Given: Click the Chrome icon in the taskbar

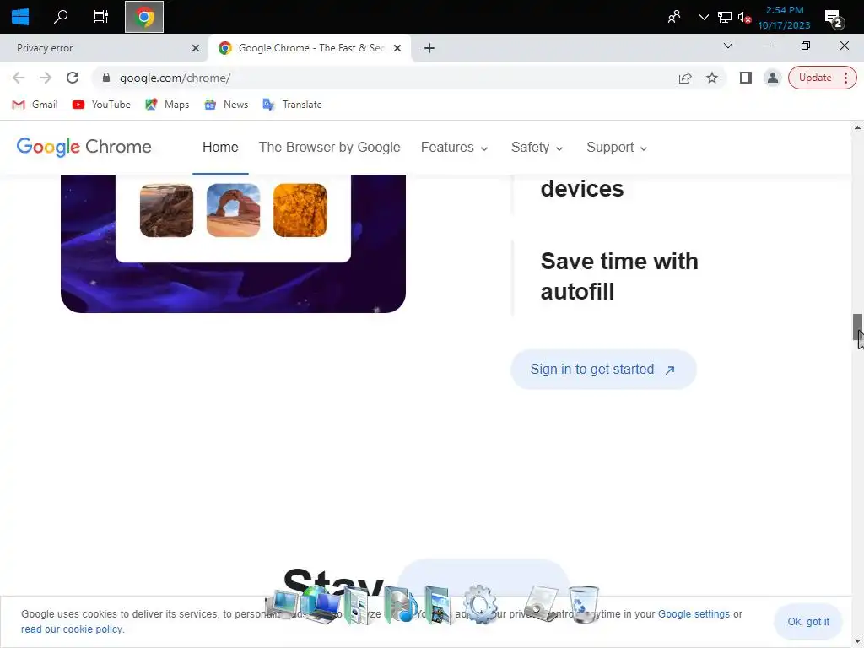Looking at the screenshot, I should pyautogui.click(x=144, y=17).
